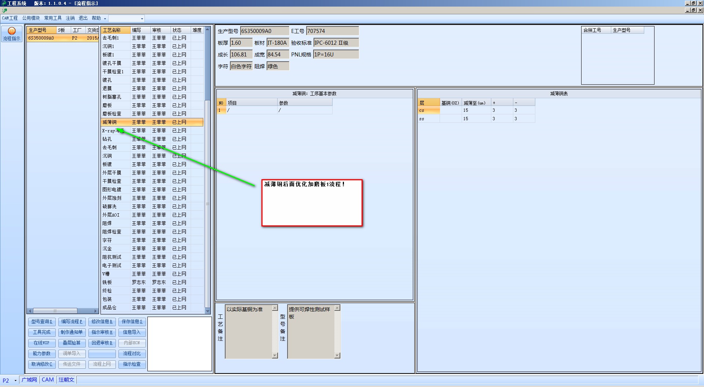Click the 流程对比 button
The height and width of the screenshot is (387, 704).
coord(132,354)
